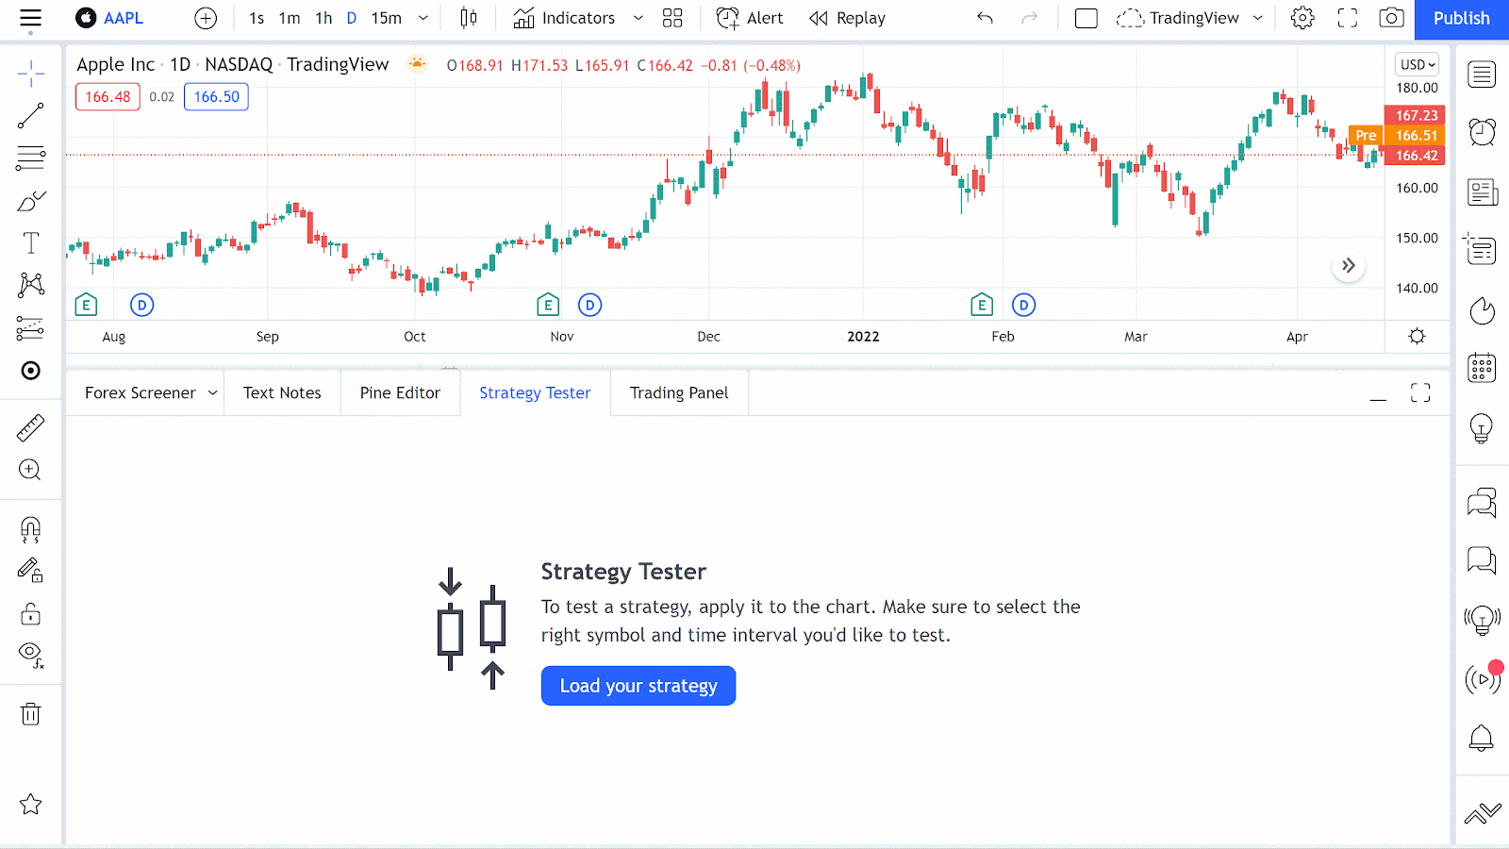Image resolution: width=1509 pixels, height=849 pixels.
Task: Publish the chart idea
Action: click(1461, 18)
